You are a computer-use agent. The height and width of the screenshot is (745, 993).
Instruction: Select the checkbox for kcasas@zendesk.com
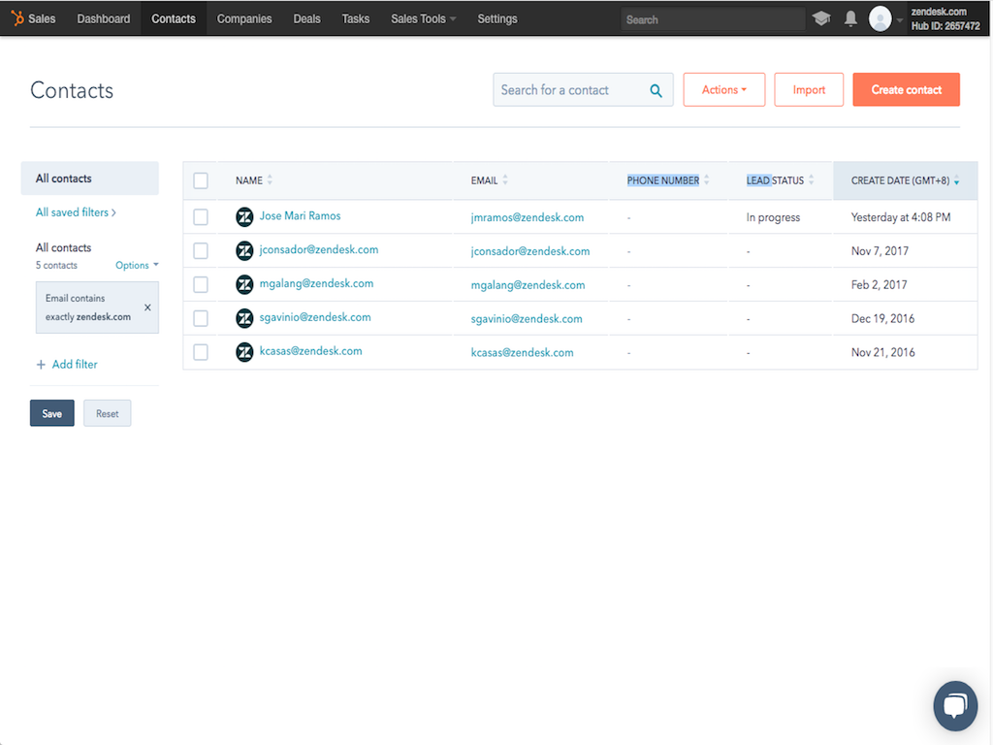click(201, 352)
